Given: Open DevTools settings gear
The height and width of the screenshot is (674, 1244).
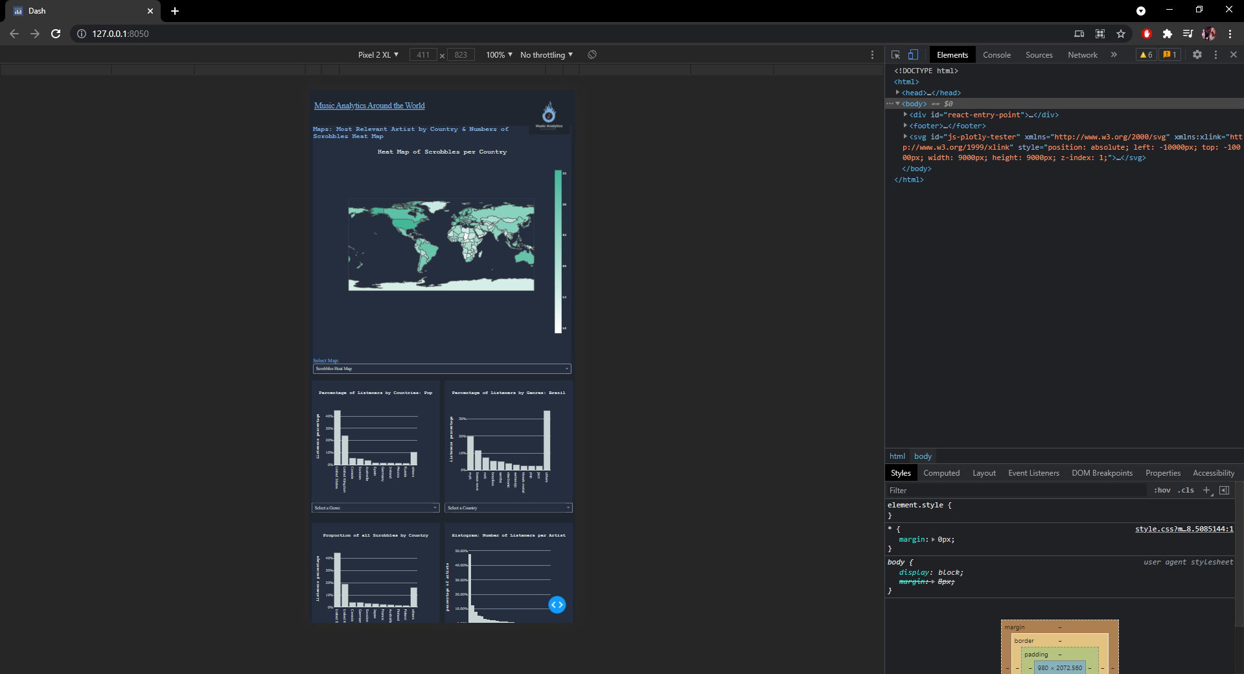Looking at the screenshot, I should click(x=1197, y=54).
